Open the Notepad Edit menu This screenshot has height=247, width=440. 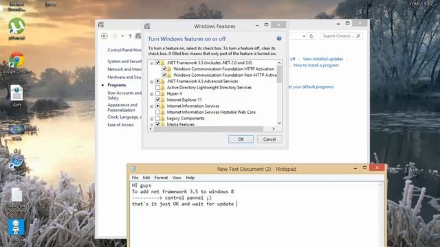[x=146, y=178]
